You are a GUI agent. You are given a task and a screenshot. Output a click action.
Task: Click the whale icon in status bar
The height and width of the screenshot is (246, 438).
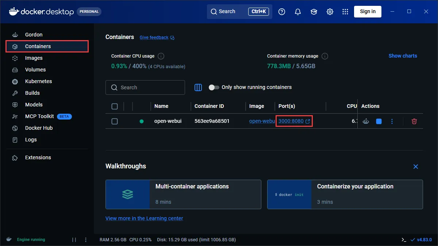(x=9, y=239)
